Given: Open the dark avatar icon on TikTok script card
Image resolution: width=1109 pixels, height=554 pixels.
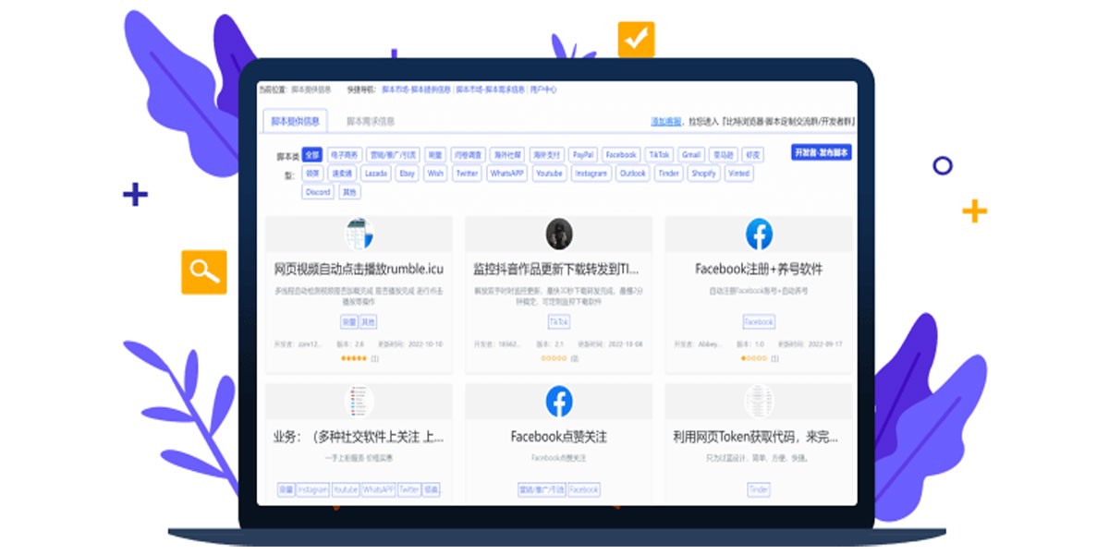Looking at the screenshot, I should [x=558, y=235].
